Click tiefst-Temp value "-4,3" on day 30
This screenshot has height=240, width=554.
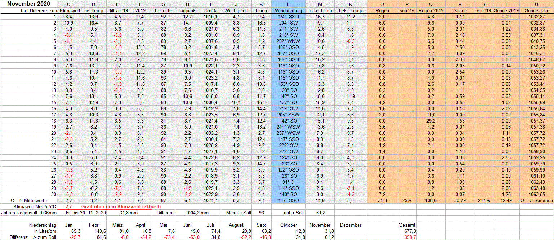click(350, 194)
